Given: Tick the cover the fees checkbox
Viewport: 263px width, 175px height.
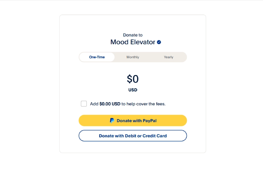Looking at the screenshot, I should [x=84, y=104].
